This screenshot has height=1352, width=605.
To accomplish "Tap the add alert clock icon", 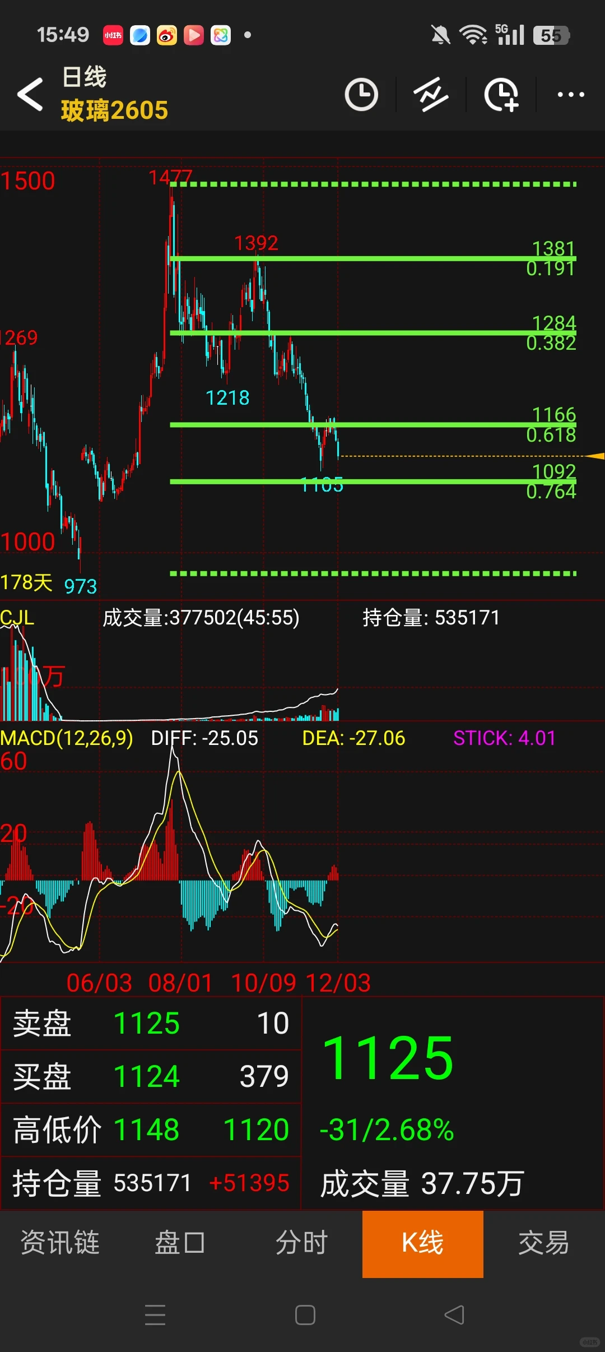I will (x=501, y=94).
